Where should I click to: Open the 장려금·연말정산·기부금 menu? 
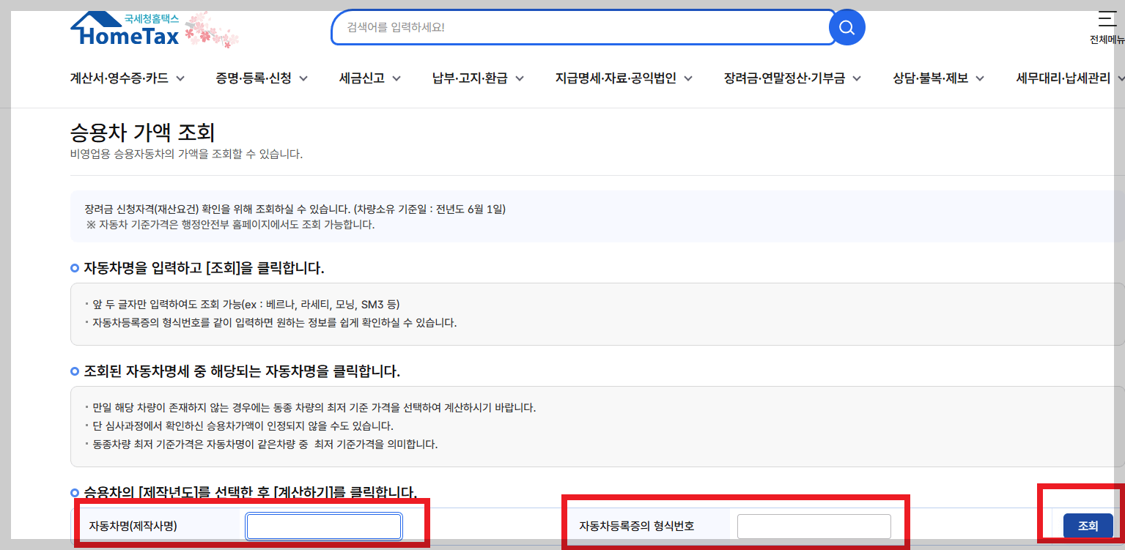click(783, 77)
